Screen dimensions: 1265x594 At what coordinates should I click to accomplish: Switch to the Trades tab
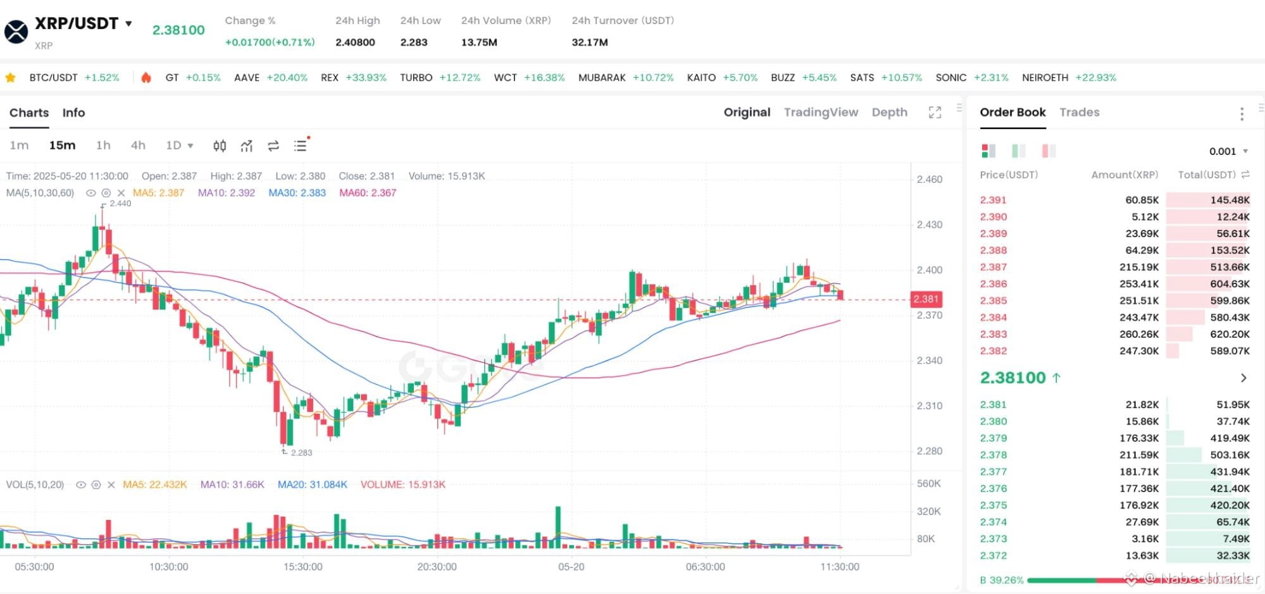pos(1079,112)
